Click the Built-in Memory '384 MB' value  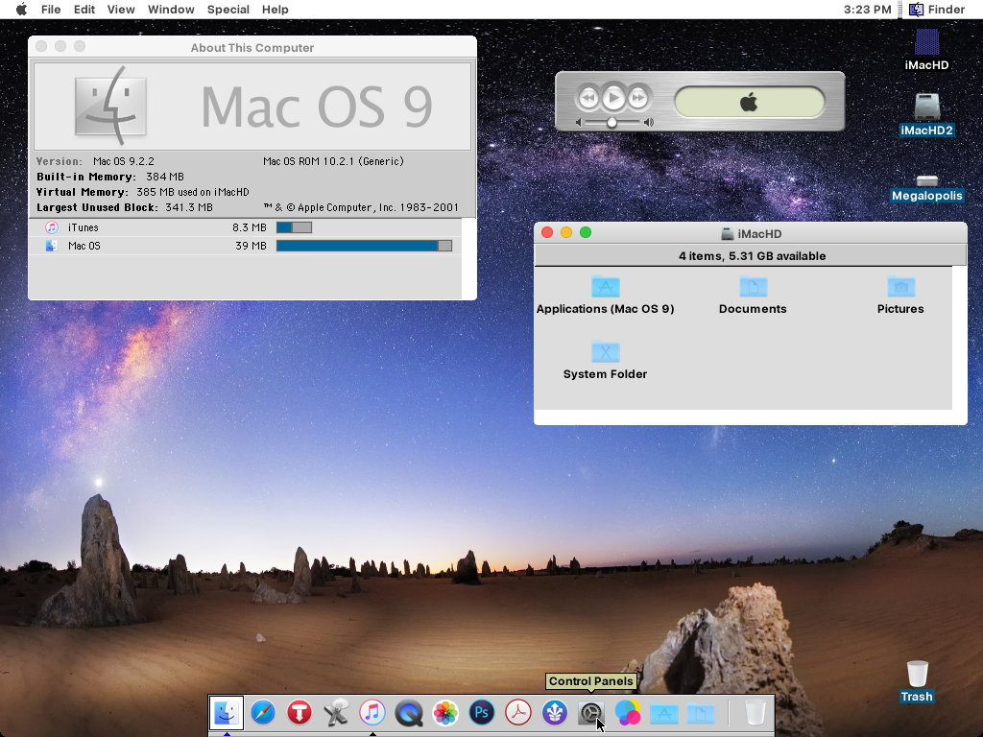point(165,177)
